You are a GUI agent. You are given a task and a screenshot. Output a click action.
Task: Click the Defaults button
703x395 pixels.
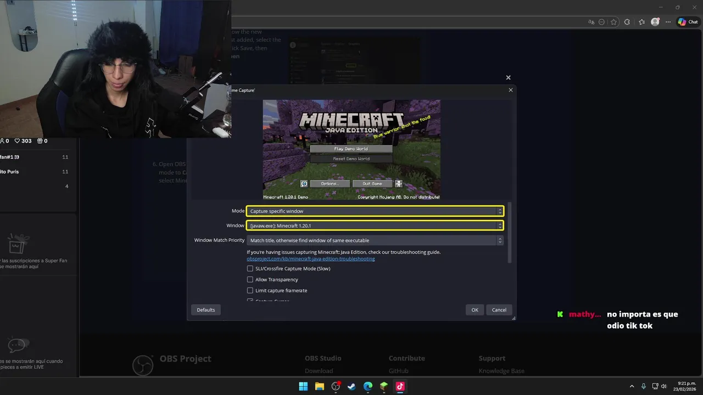(x=206, y=310)
